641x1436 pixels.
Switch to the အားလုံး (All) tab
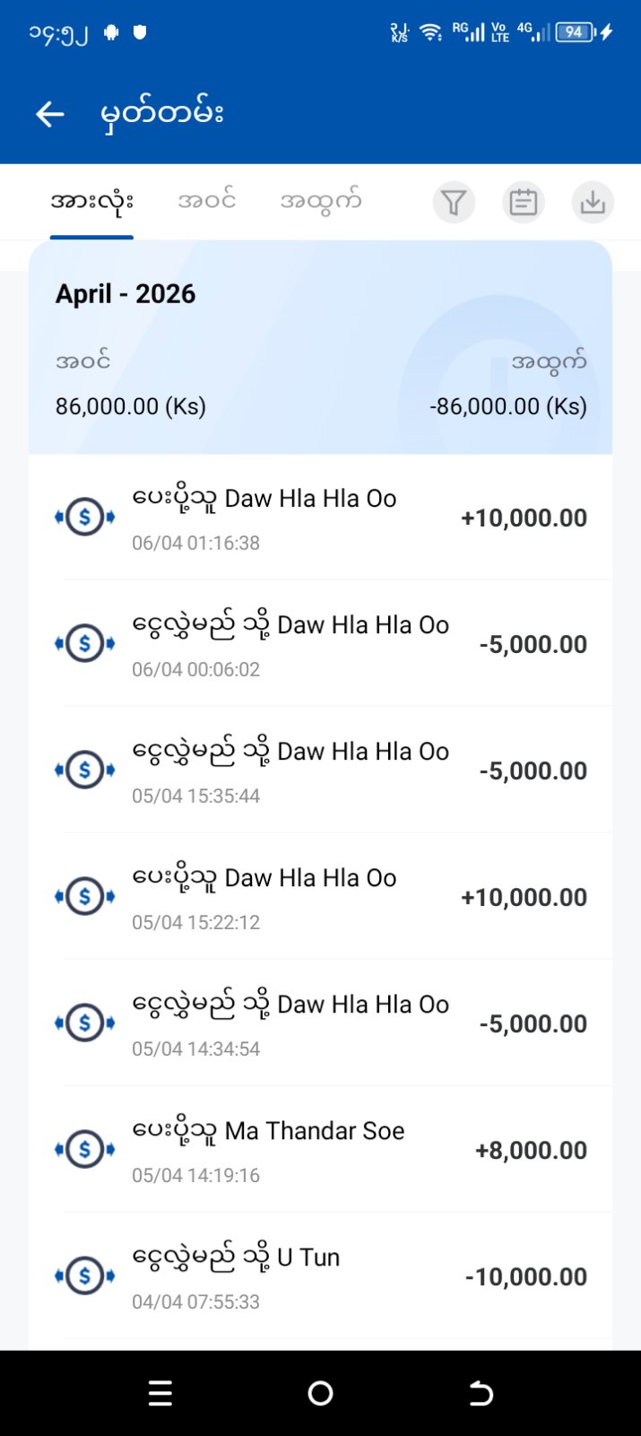tap(91, 202)
